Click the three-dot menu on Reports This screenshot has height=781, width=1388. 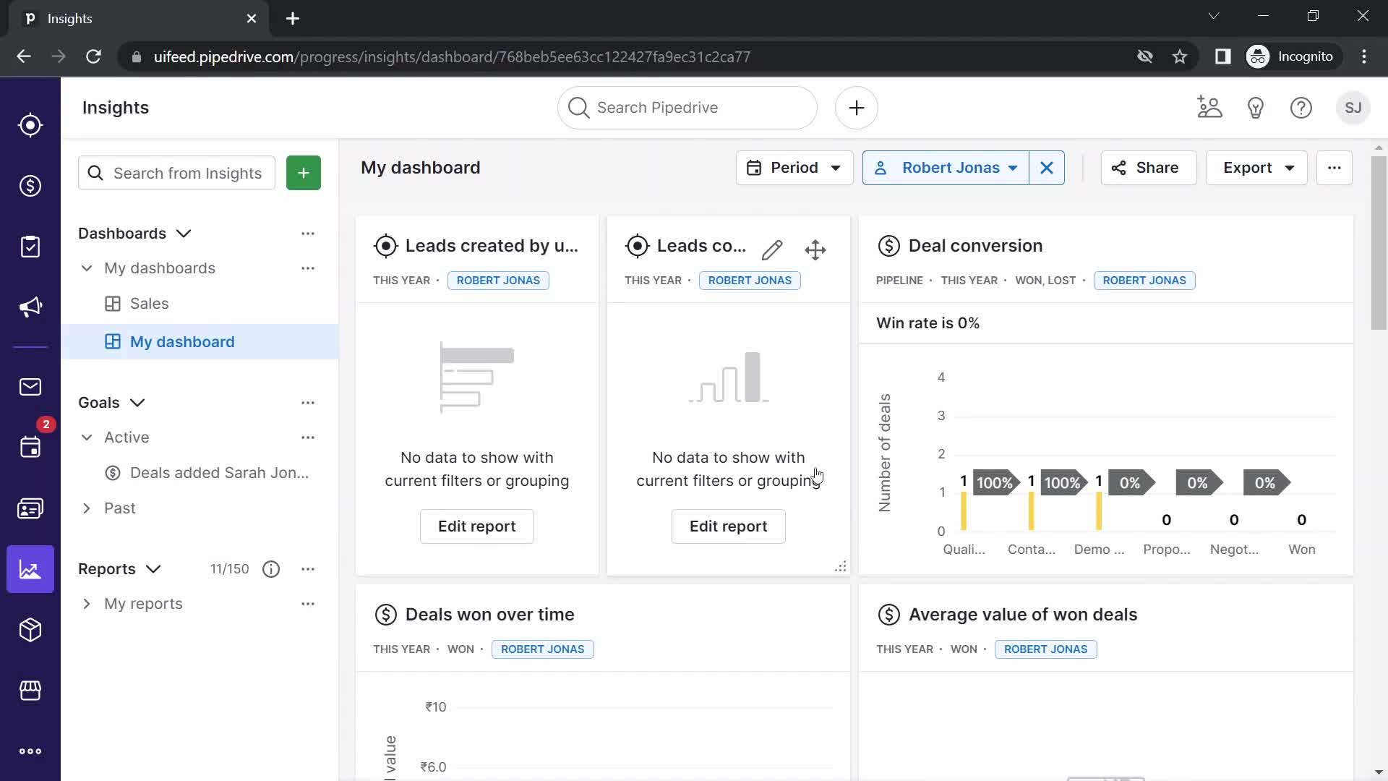coord(308,569)
